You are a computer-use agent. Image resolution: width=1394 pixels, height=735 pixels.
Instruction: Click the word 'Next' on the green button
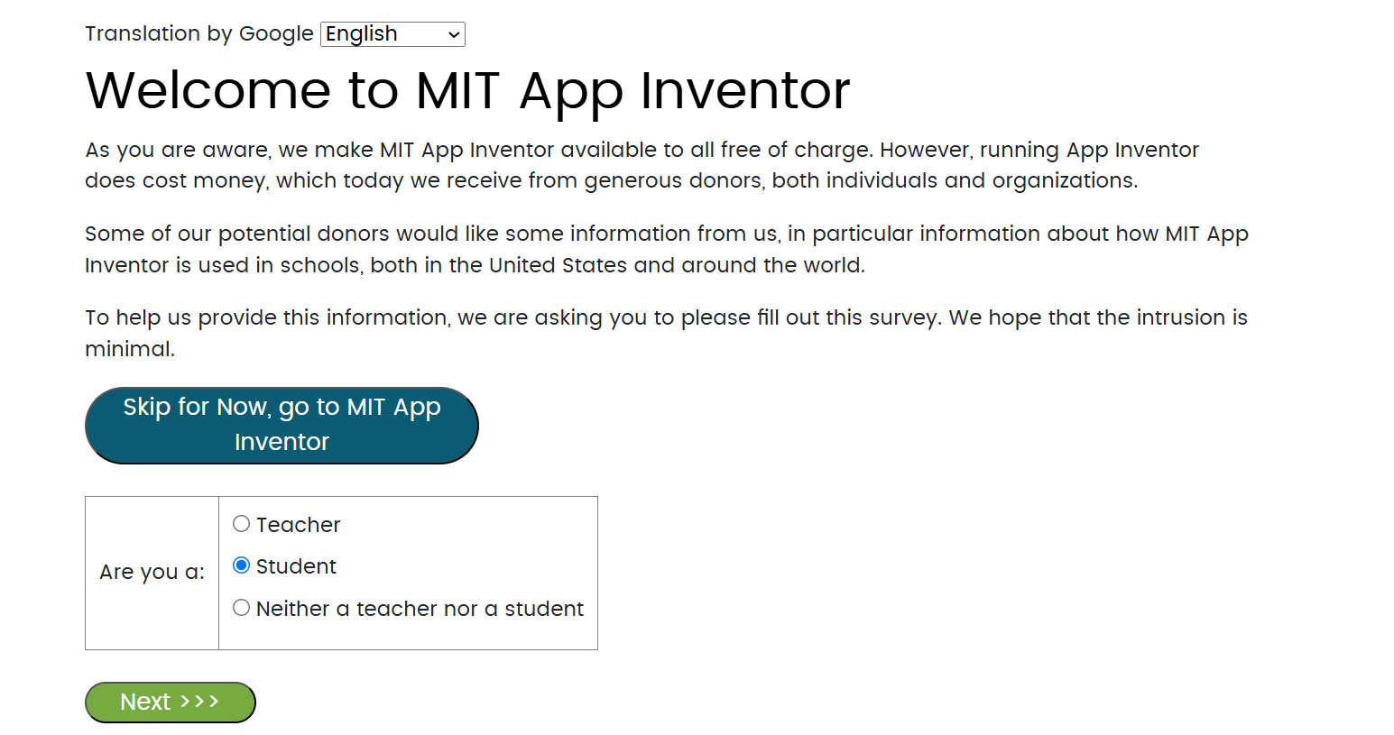click(x=145, y=702)
